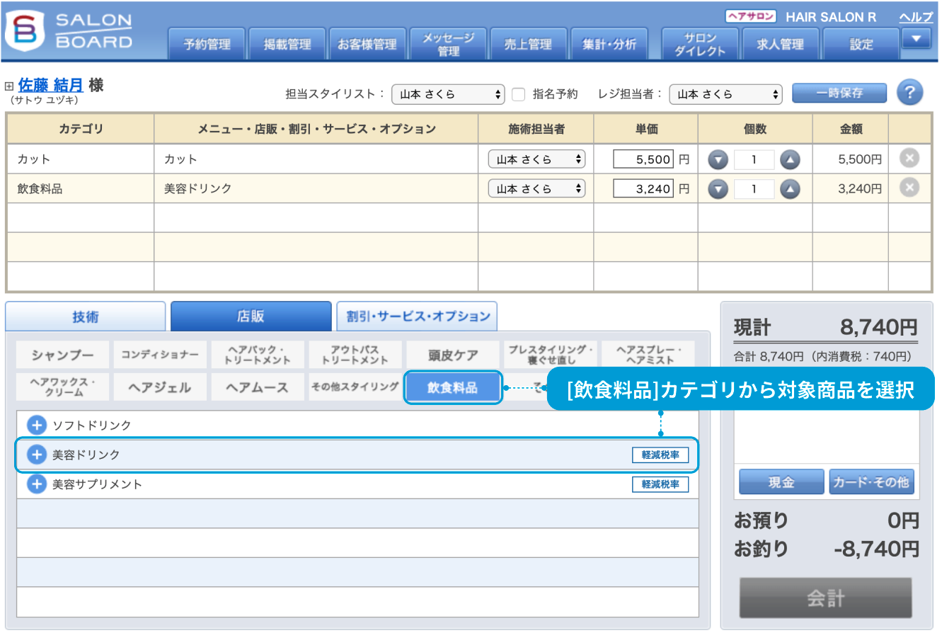The height and width of the screenshot is (633, 942).
Task: Add 美容サプリメント using its plus icon
Action: (x=36, y=484)
